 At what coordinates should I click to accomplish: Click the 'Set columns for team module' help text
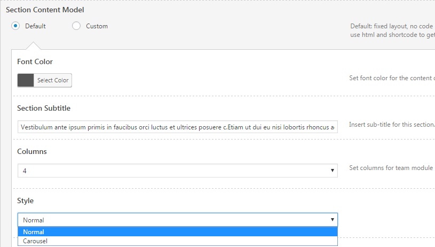(x=391, y=168)
